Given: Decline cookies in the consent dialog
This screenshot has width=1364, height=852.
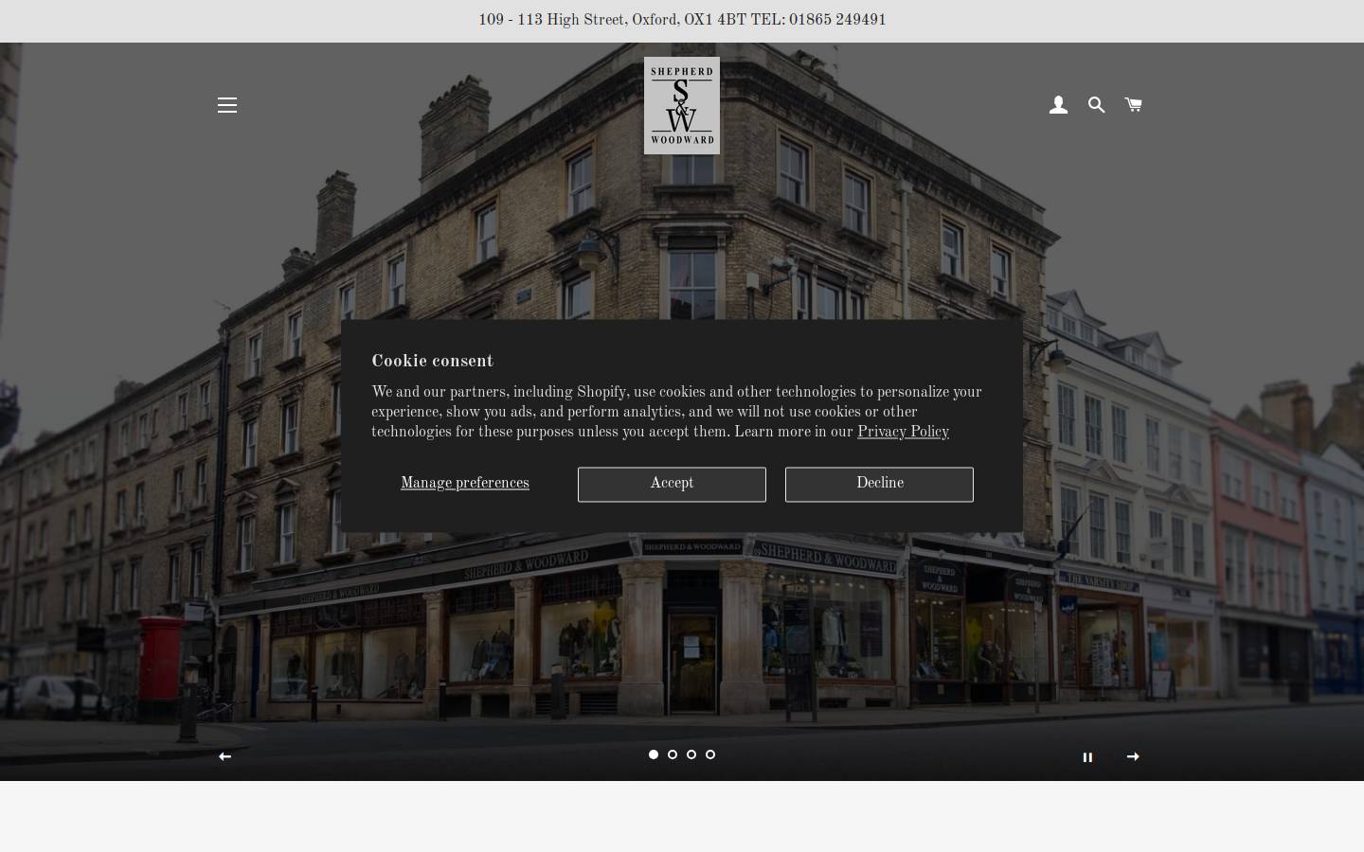Looking at the screenshot, I should (x=879, y=484).
